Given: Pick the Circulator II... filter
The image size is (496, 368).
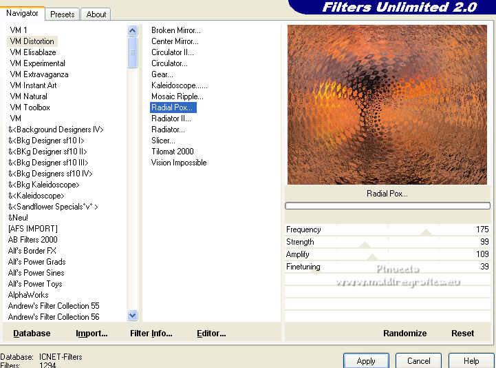Looking at the screenshot, I should click(173, 52).
